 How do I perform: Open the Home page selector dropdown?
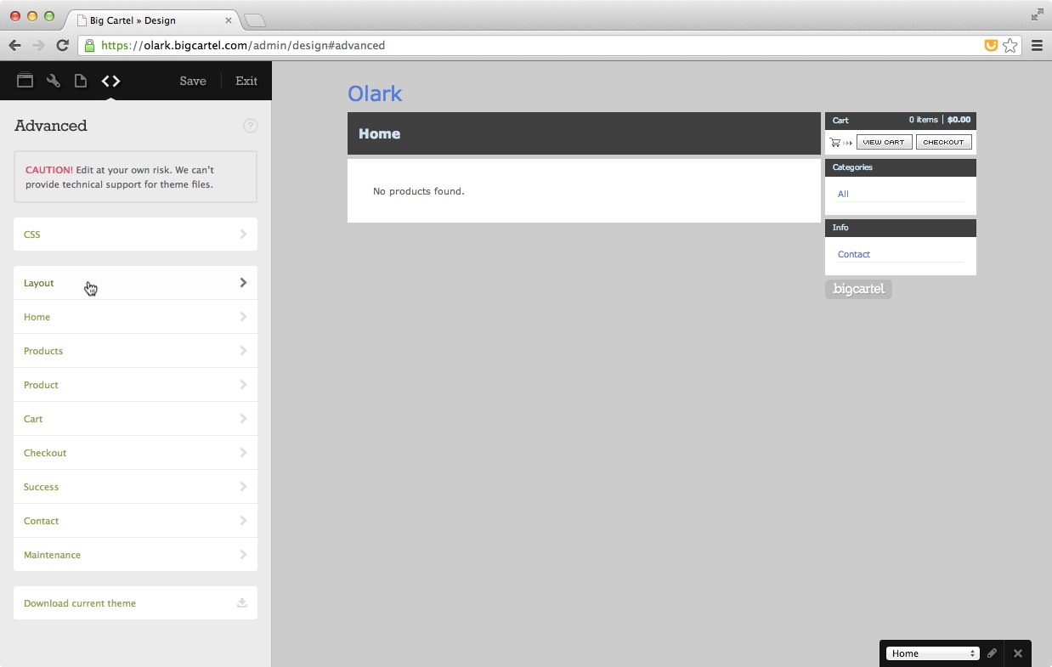(932, 653)
